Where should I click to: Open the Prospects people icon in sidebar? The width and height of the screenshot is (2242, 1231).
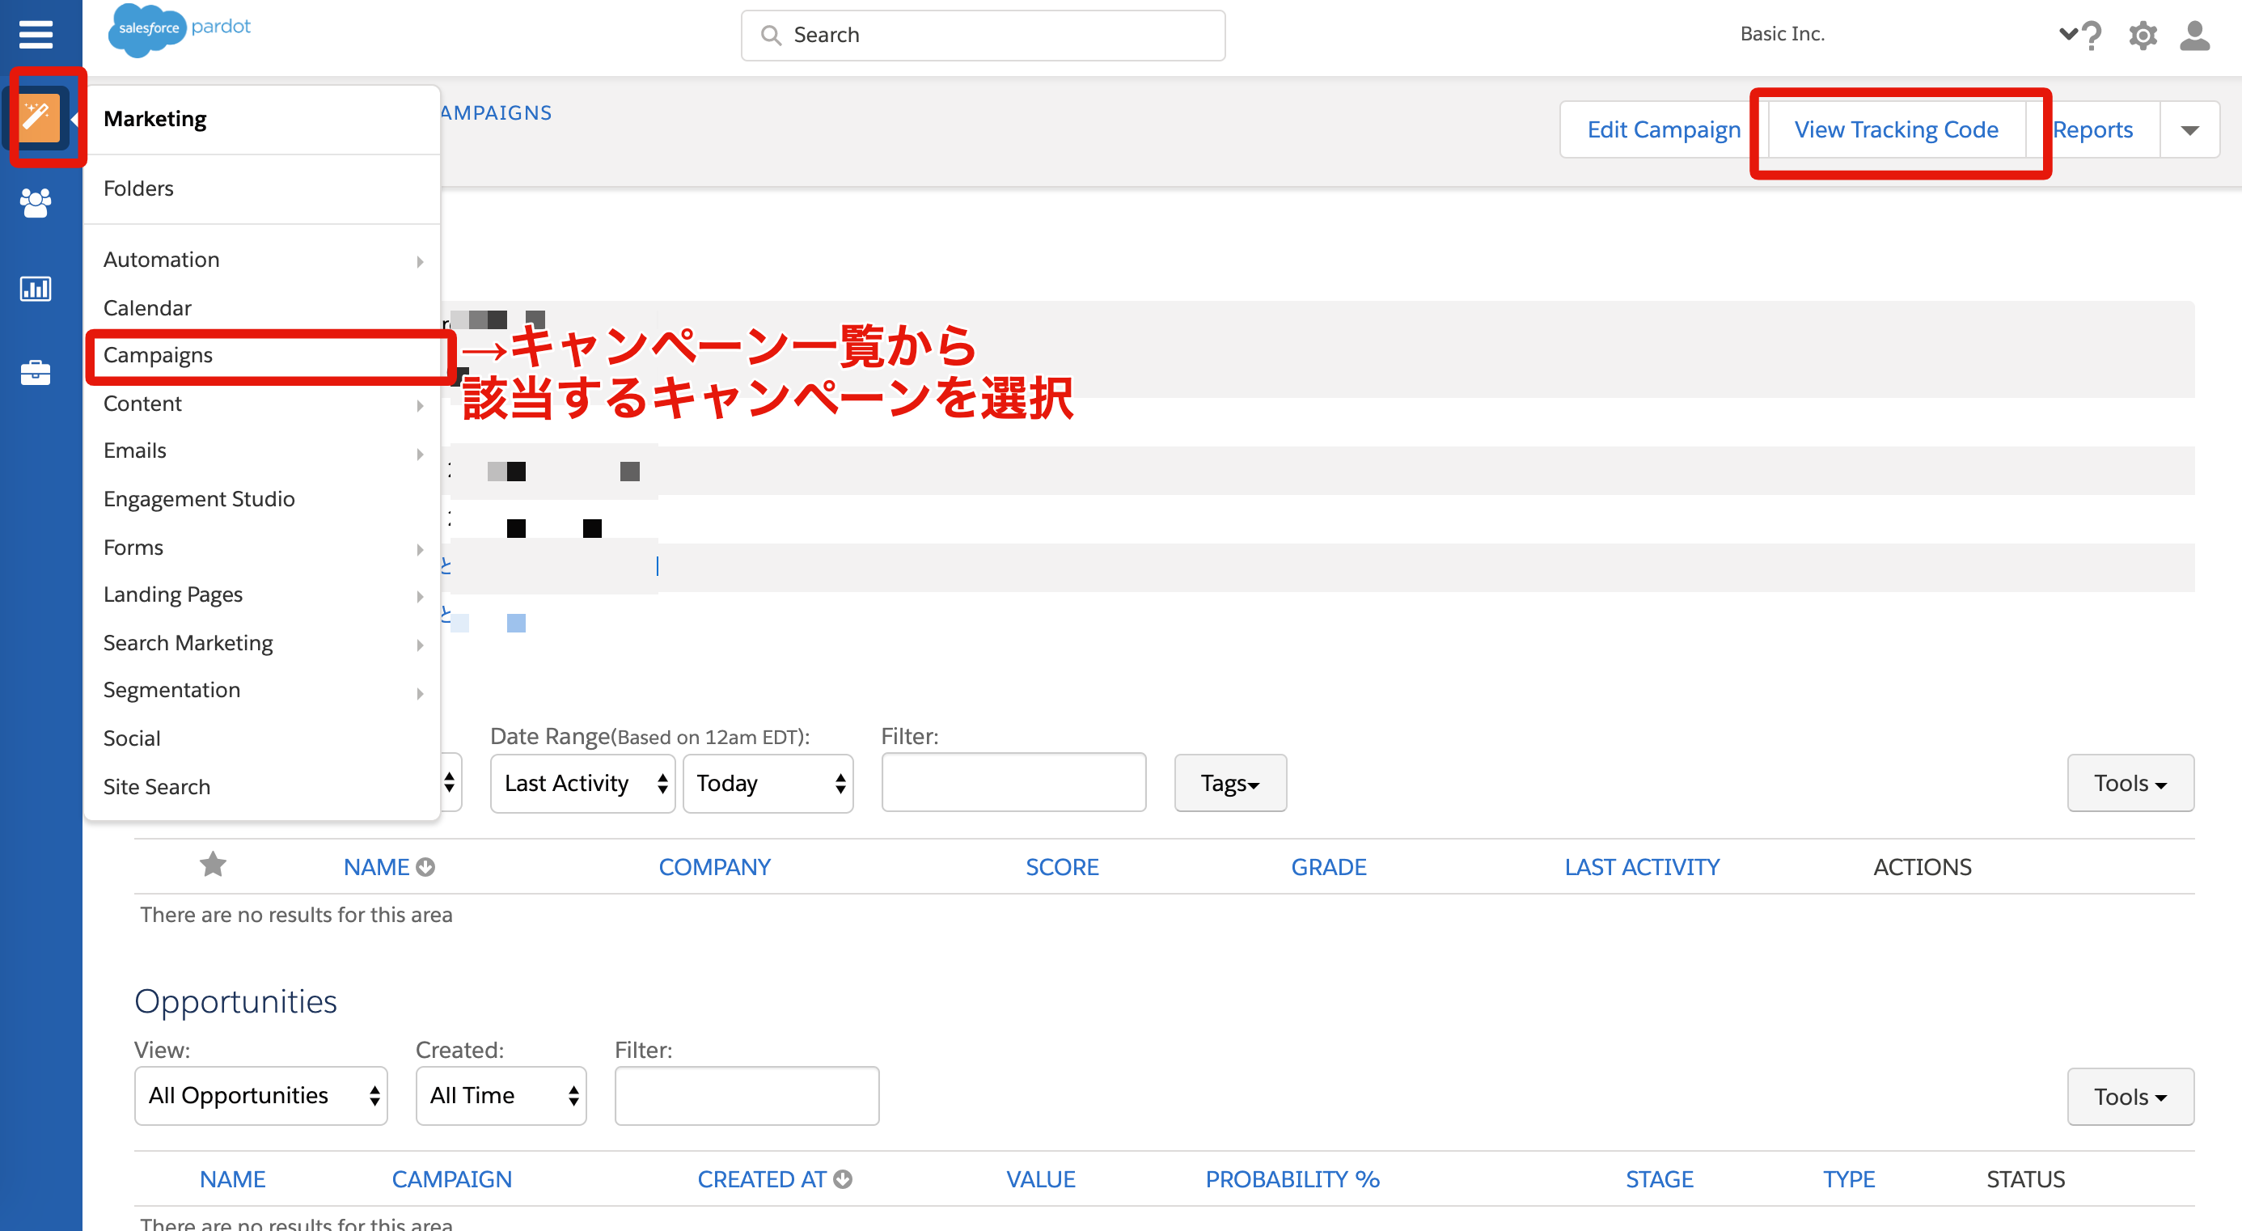[x=36, y=203]
